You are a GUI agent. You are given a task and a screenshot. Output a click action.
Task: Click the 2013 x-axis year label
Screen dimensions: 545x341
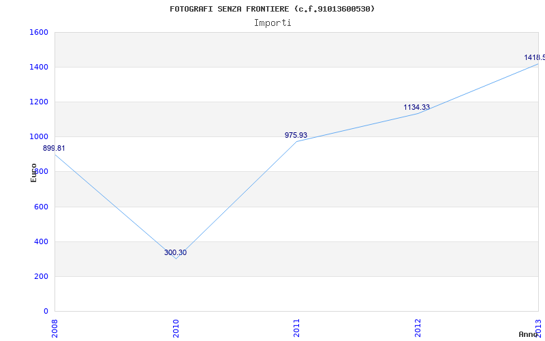[538, 328]
